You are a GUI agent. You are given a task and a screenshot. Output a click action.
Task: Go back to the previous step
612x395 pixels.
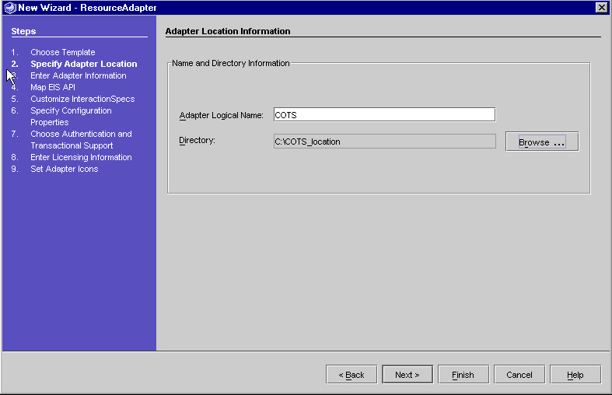351,375
